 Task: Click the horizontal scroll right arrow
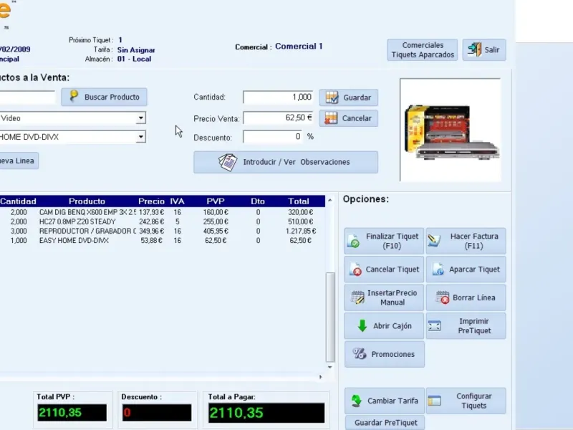[320, 377]
